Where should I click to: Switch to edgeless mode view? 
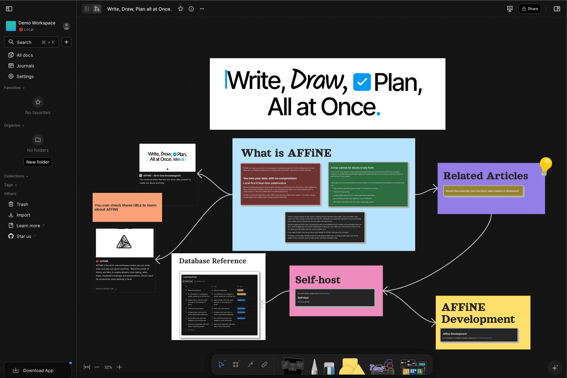(97, 9)
